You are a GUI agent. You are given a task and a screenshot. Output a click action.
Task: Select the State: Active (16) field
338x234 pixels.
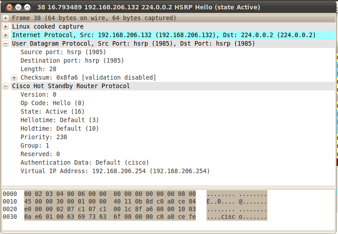(52, 111)
